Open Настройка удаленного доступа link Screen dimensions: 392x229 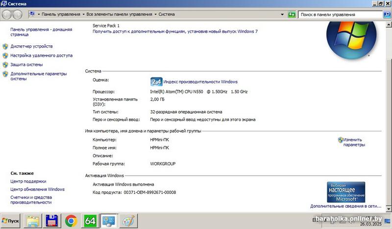click(42, 56)
